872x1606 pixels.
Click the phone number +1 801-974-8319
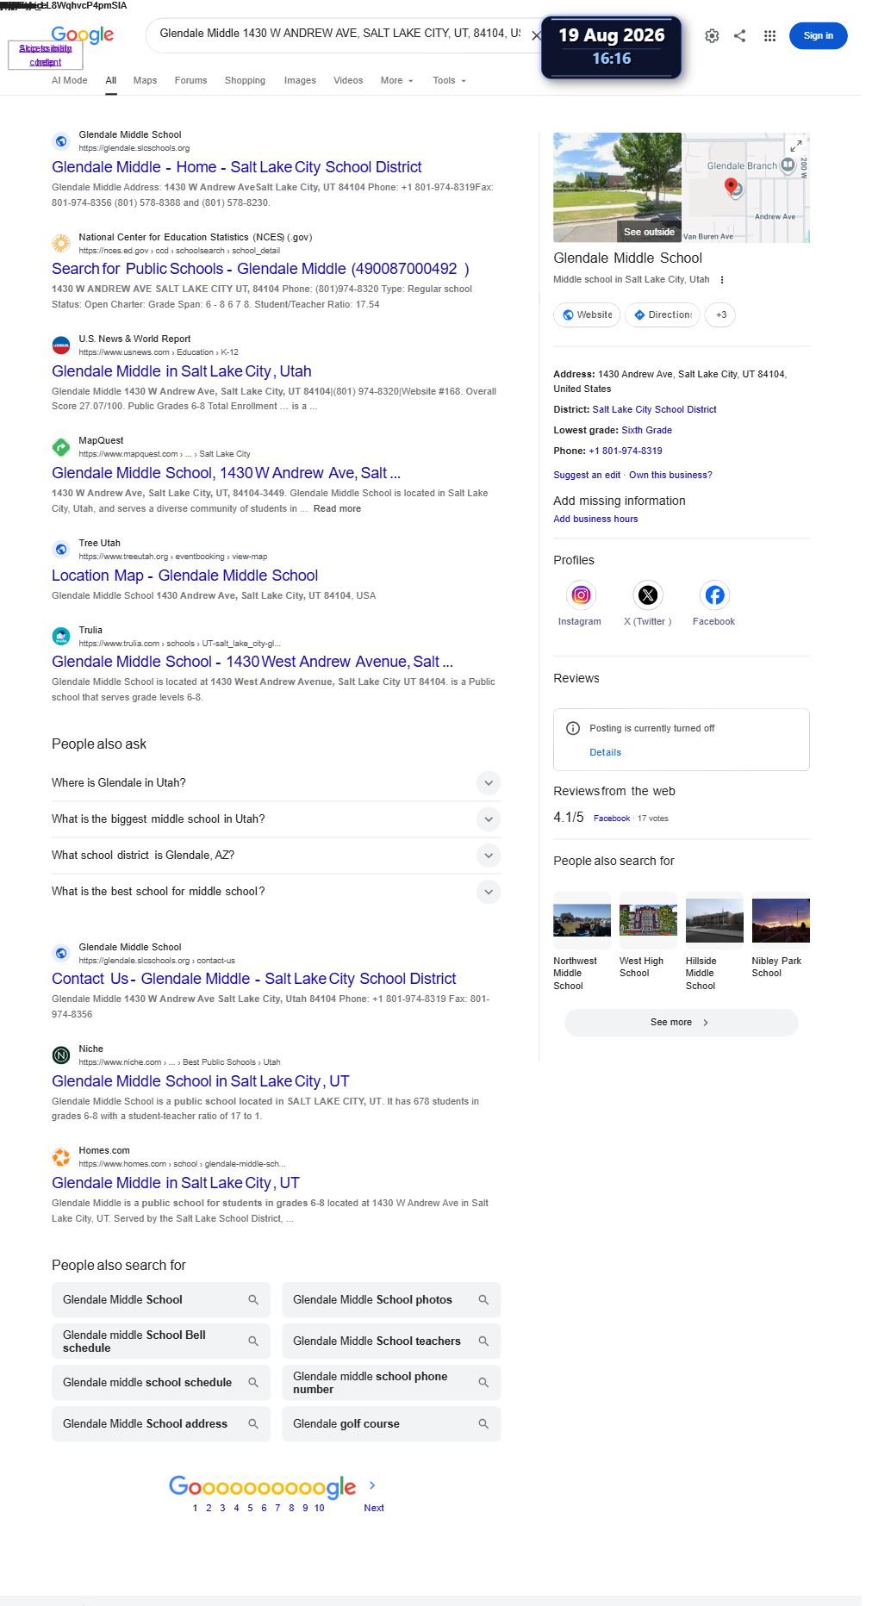(x=626, y=451)
